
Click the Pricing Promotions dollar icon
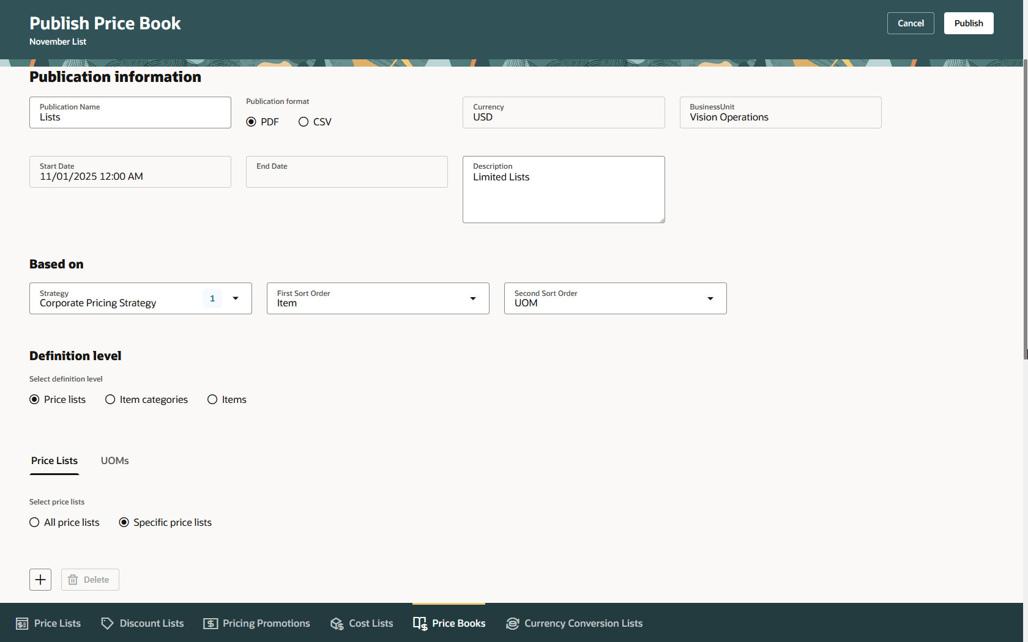coord(210,624)
